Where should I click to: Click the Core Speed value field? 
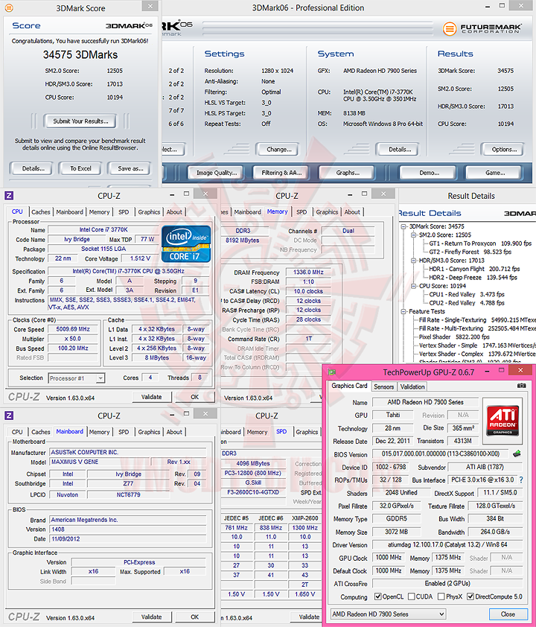pyautogui.click(x=73, y=329)
